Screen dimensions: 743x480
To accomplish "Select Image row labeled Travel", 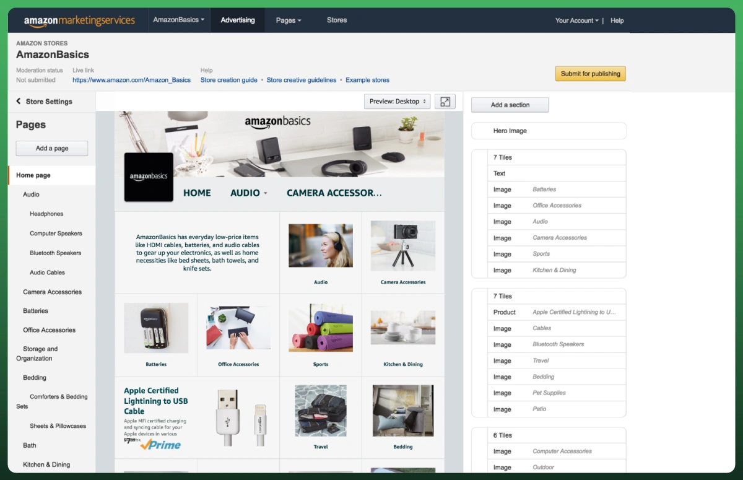I will coord(557,360).
